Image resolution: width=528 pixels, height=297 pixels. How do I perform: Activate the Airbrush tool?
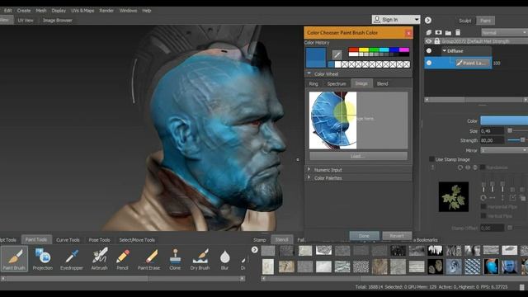click(x=99, y=258)
